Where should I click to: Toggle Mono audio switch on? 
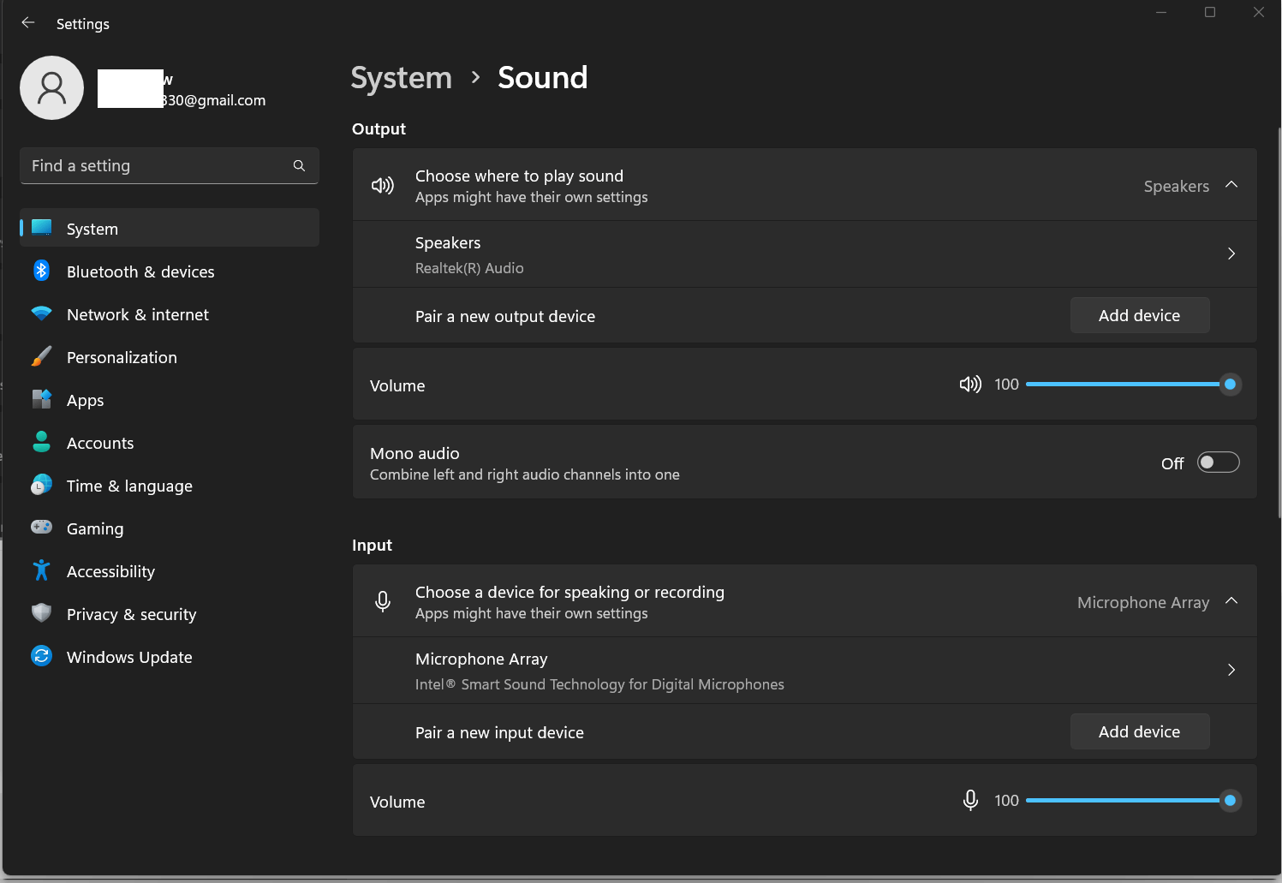coord(1218,462)
